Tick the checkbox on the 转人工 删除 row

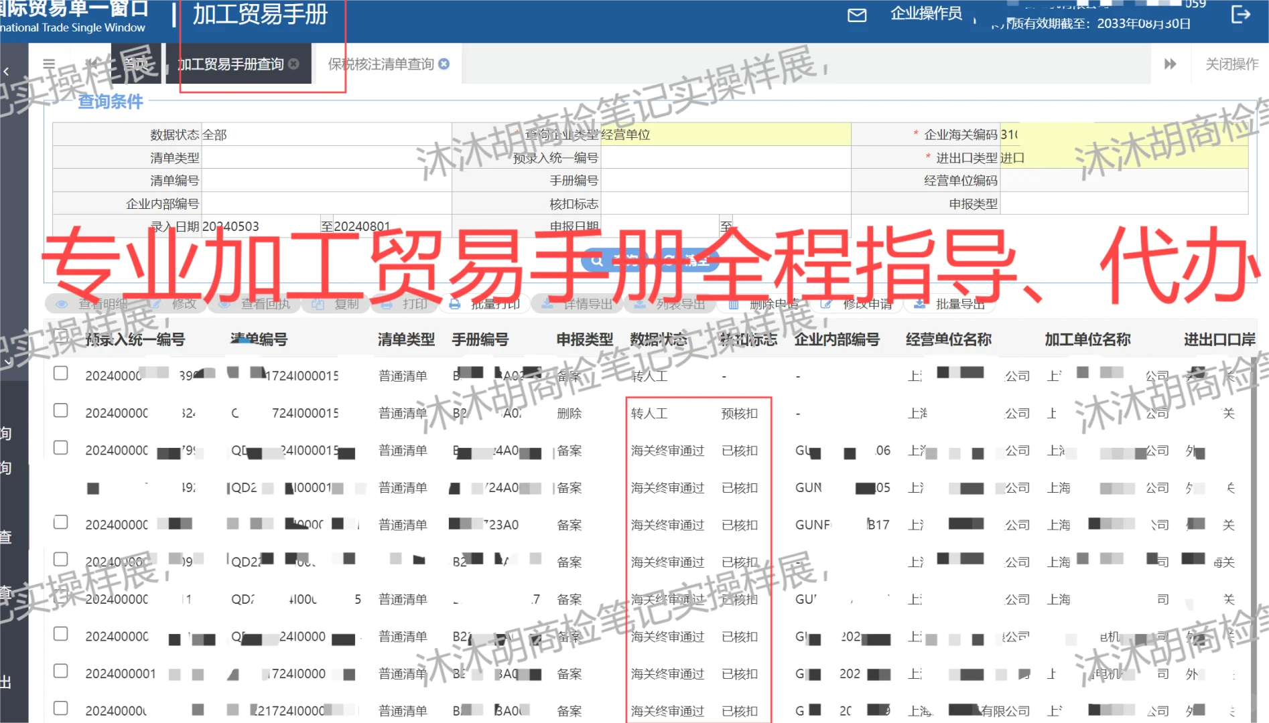[61, 410]
